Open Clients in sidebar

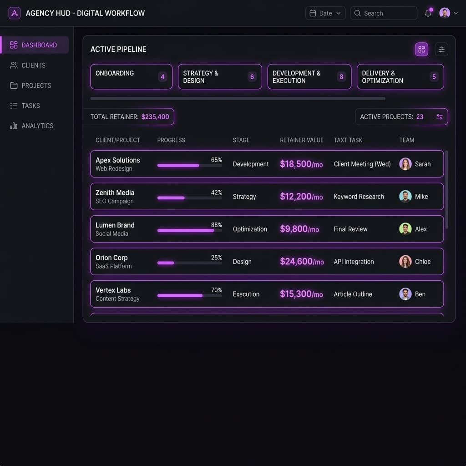tap(35, 65)
